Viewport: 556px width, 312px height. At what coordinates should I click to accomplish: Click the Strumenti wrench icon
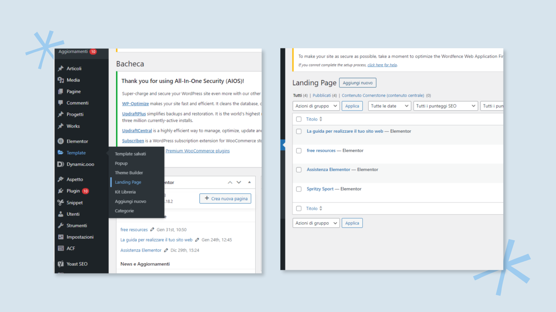(61, 225)
